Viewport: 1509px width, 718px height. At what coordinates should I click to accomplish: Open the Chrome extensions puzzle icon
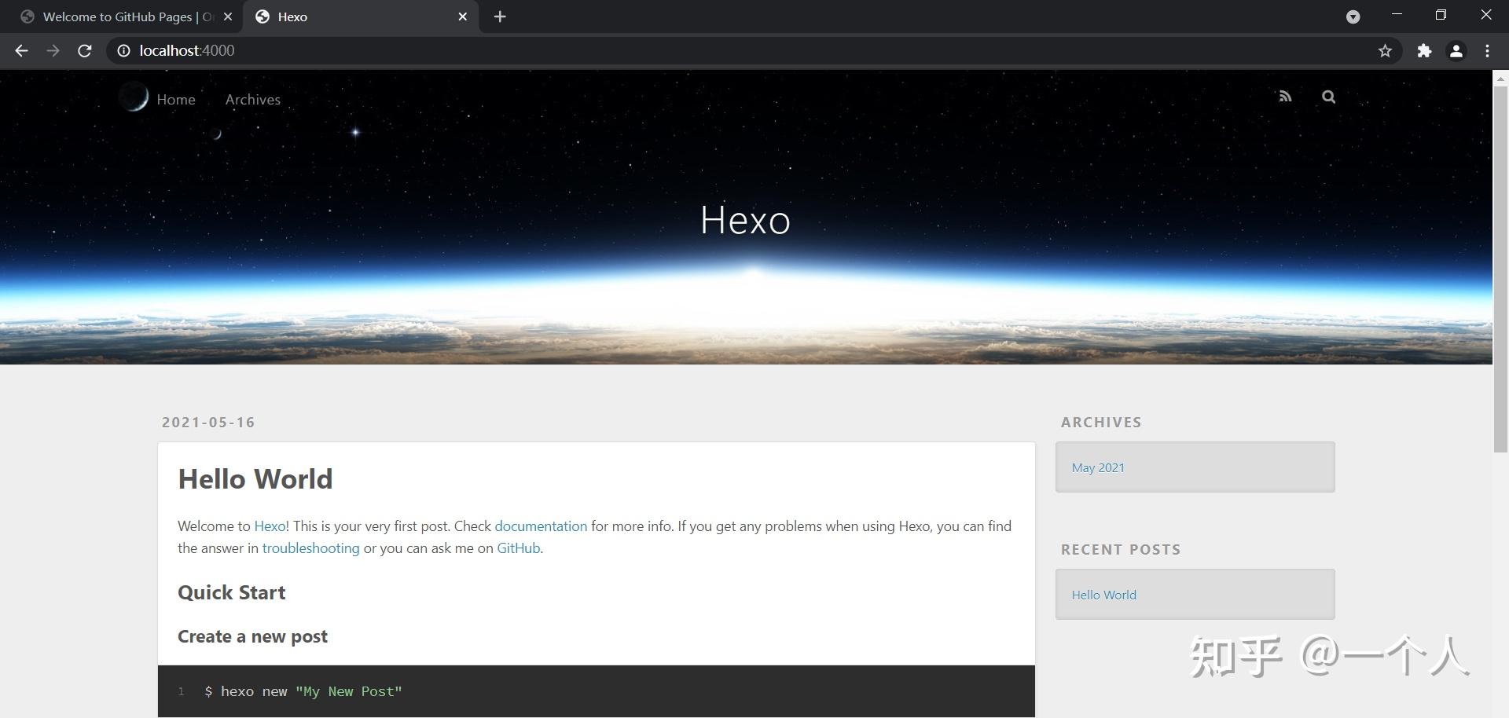[1424, 50]
